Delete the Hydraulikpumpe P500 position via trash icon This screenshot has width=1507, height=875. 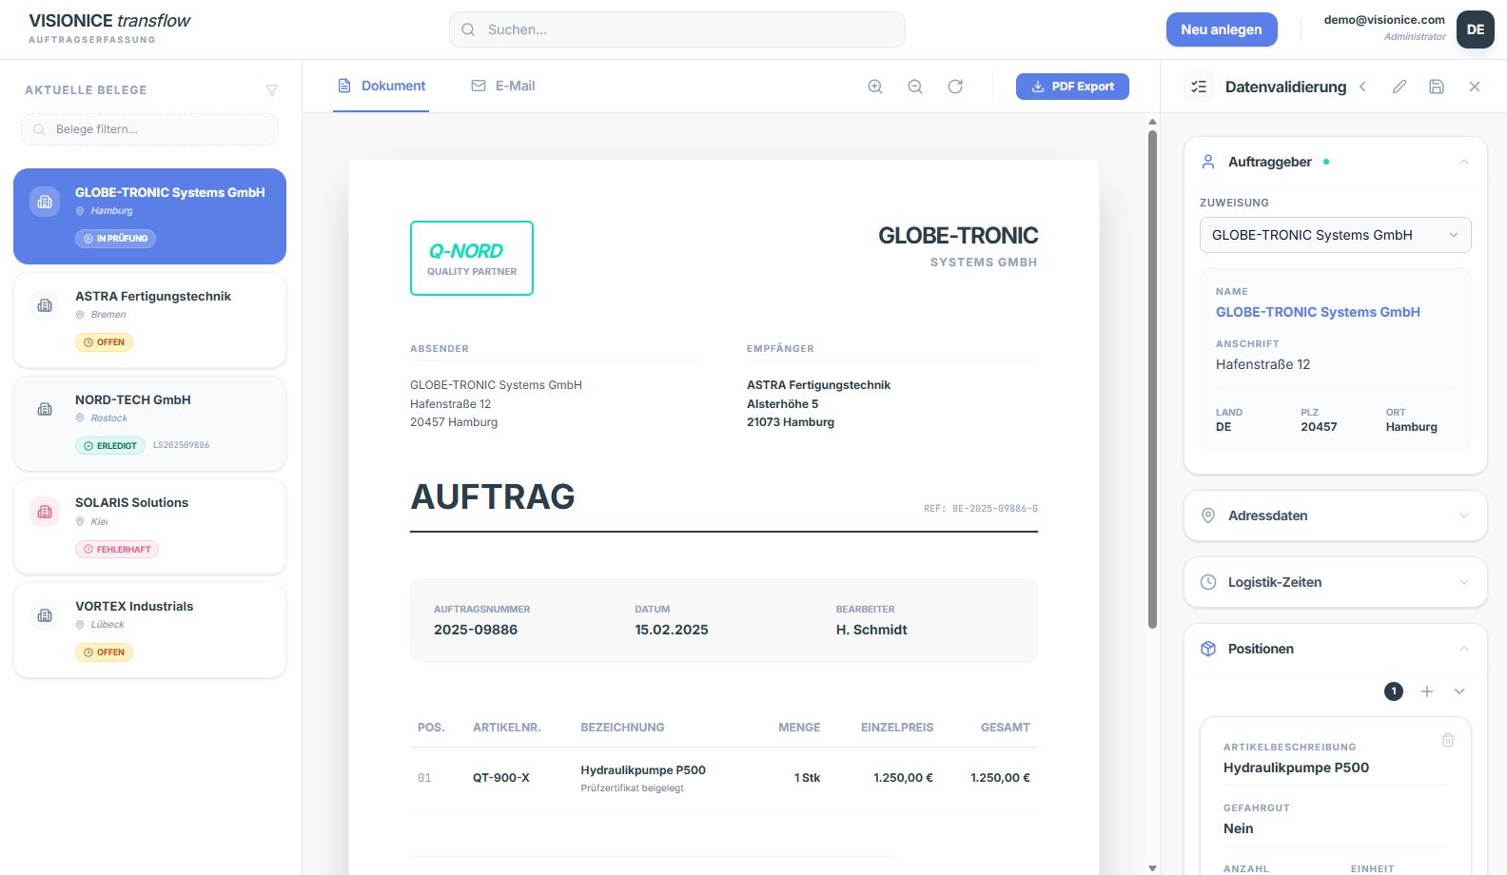pos(1448,740)
